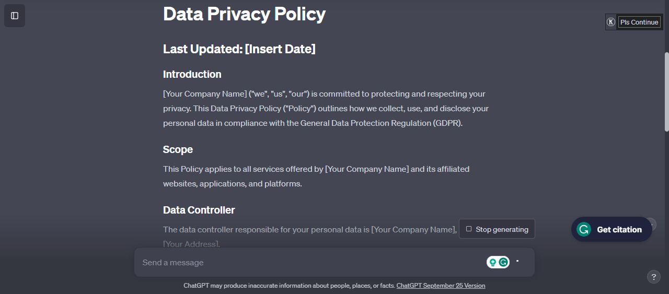Click the round scroll-down button behind Get citation
The height and width of the screenshot is (294, 669).
click(x=650, y=225)
